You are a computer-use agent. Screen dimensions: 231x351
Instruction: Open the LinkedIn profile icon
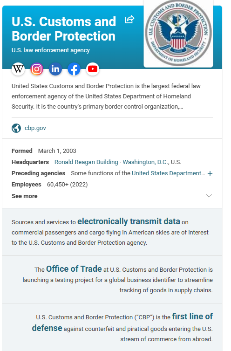point(55,69)
